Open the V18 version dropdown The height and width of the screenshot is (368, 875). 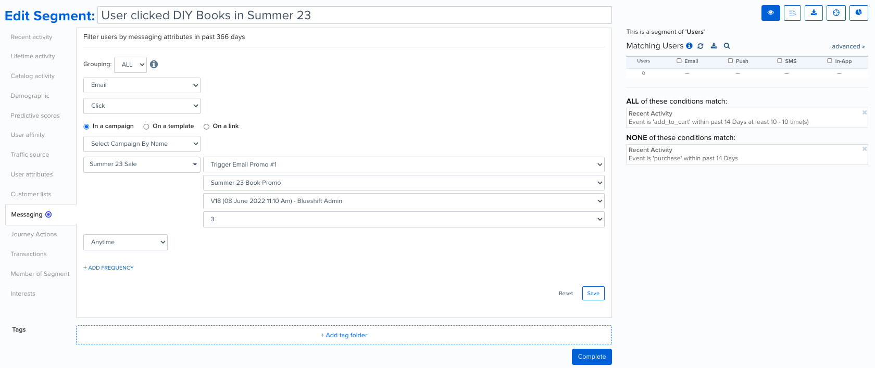(404, 201)
